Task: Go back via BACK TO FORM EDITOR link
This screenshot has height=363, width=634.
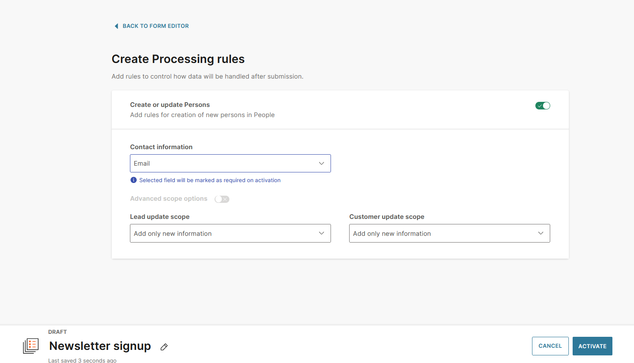Action: tap(156, 26)
